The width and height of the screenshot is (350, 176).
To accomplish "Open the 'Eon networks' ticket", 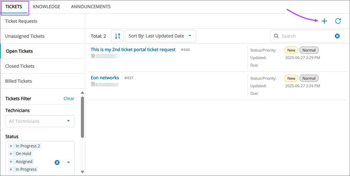I will (105, 78).
